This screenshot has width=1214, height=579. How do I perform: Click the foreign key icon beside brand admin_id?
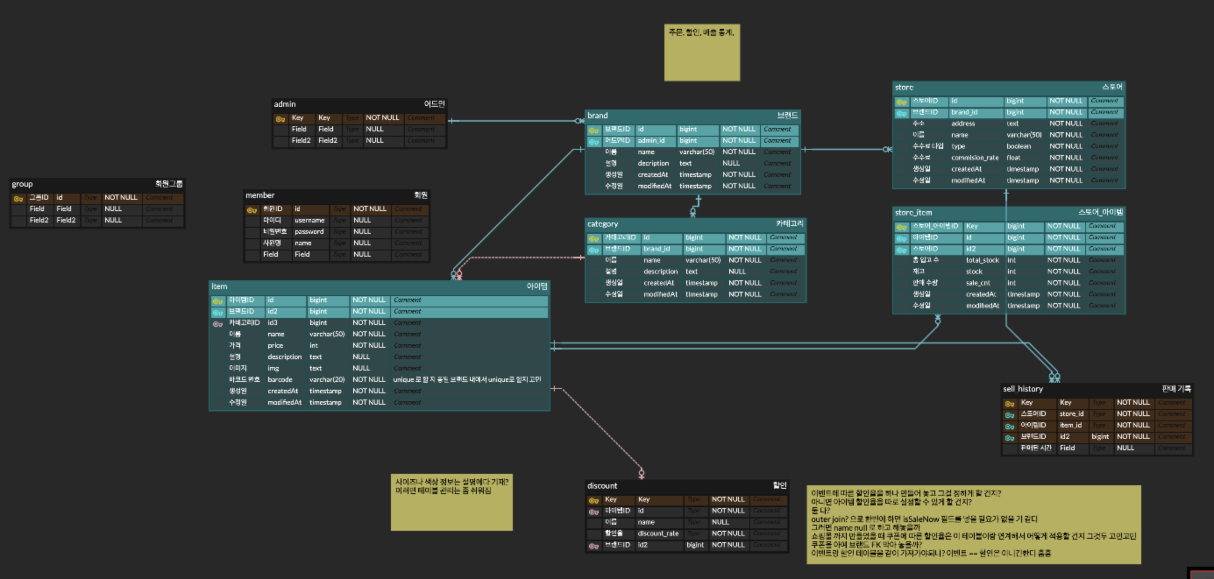point(593,141)
